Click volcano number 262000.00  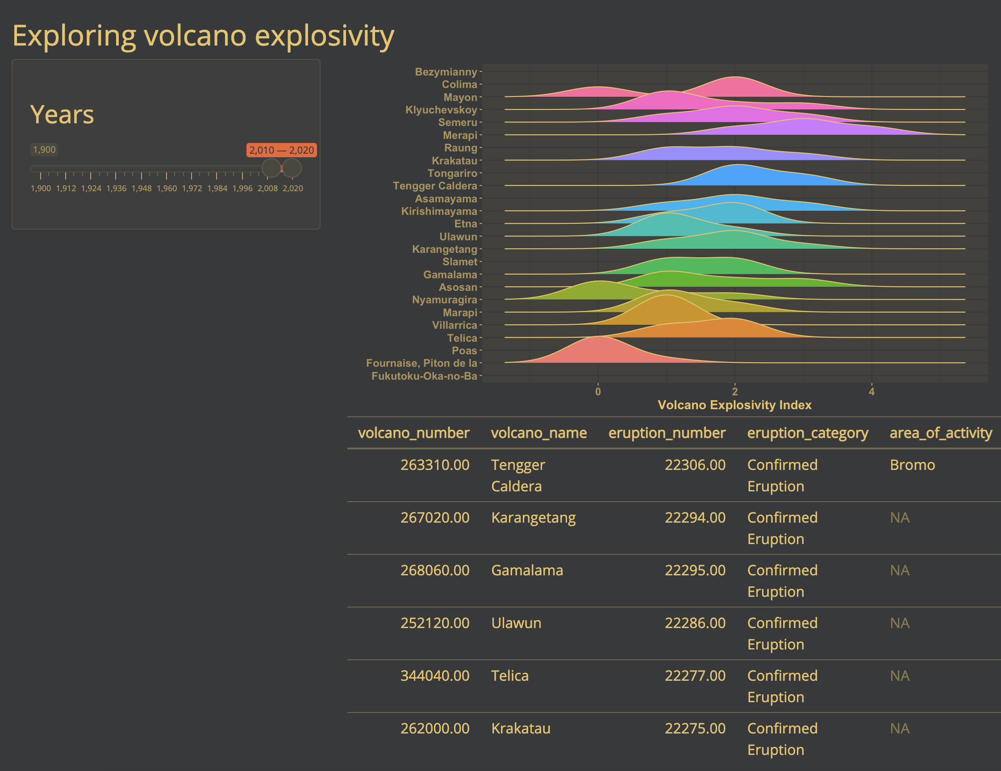click(435, 729)
